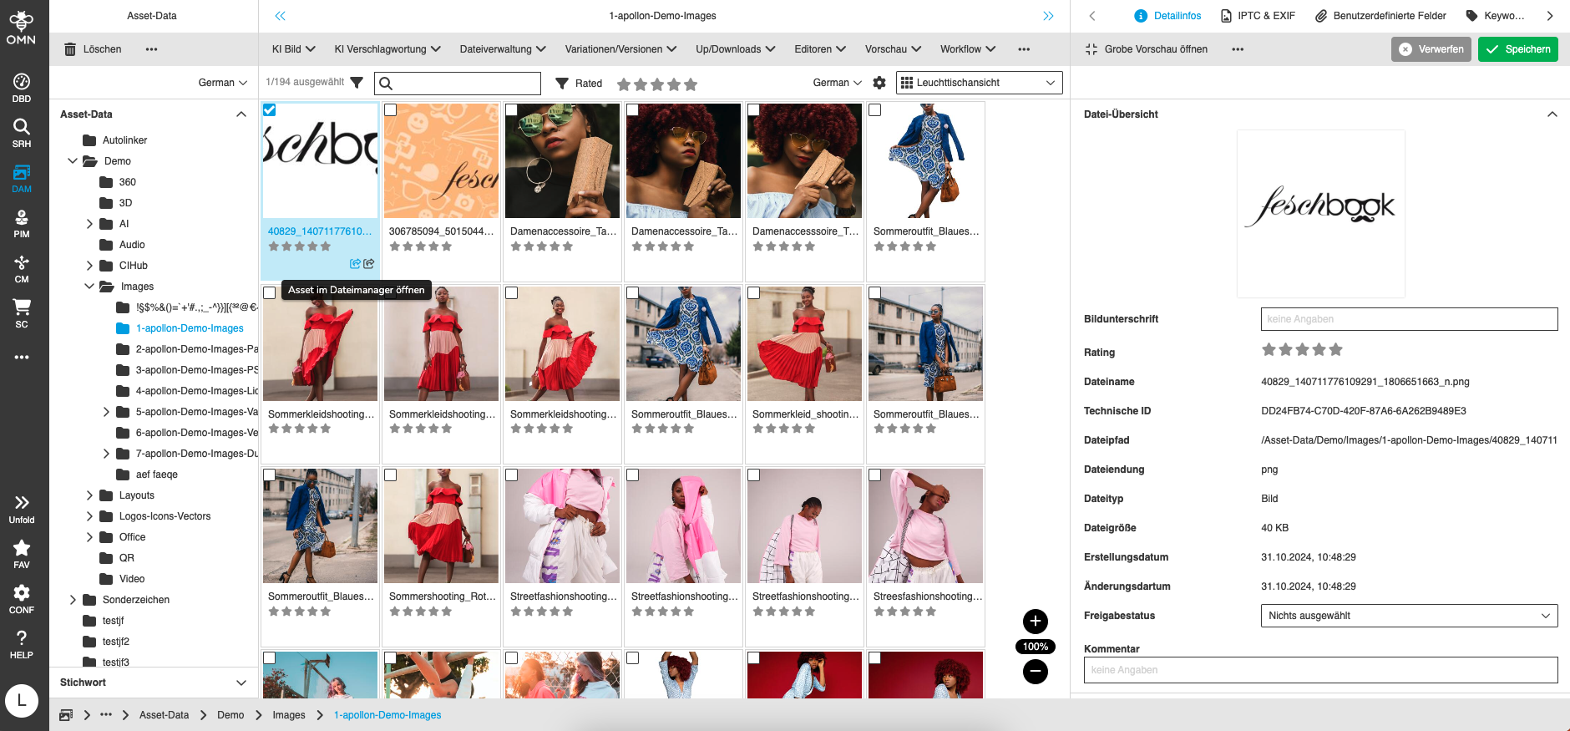Open the FAV favorites star icon
Screen dimensions: 1570x731
pyautogui.click(x=22, y=553)
